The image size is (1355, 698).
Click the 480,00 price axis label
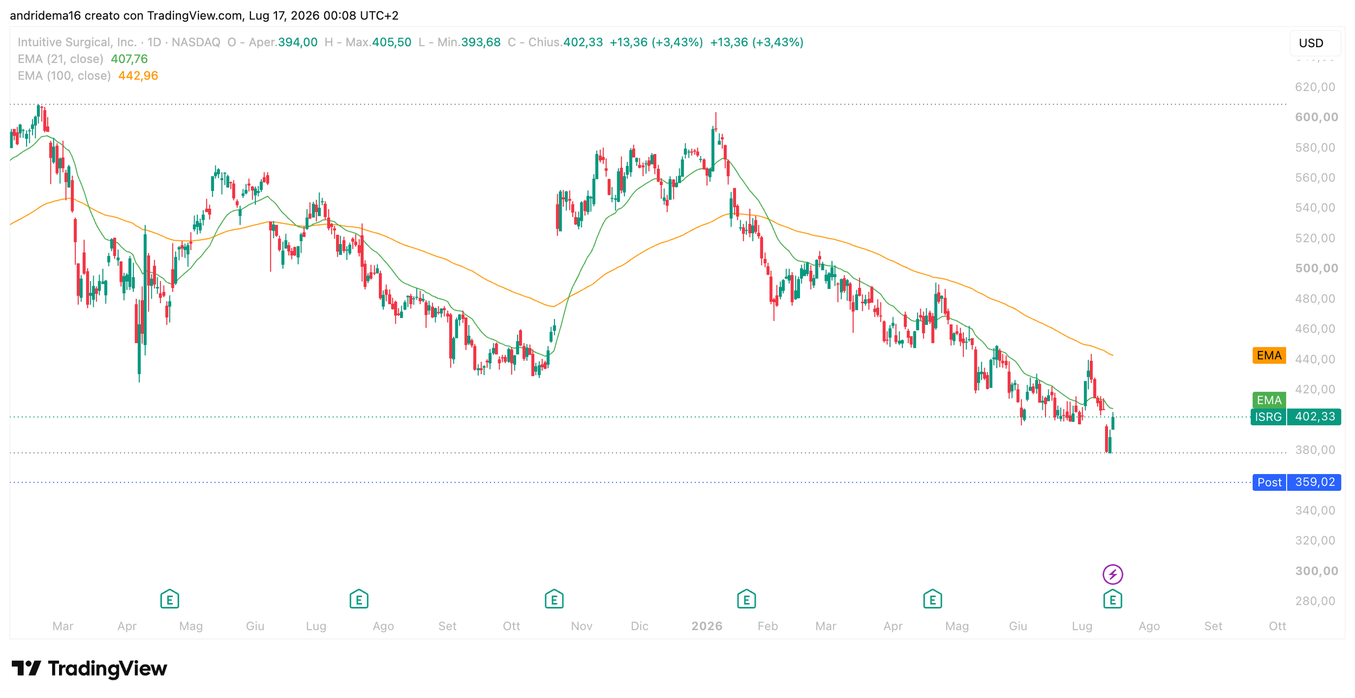1315,299
